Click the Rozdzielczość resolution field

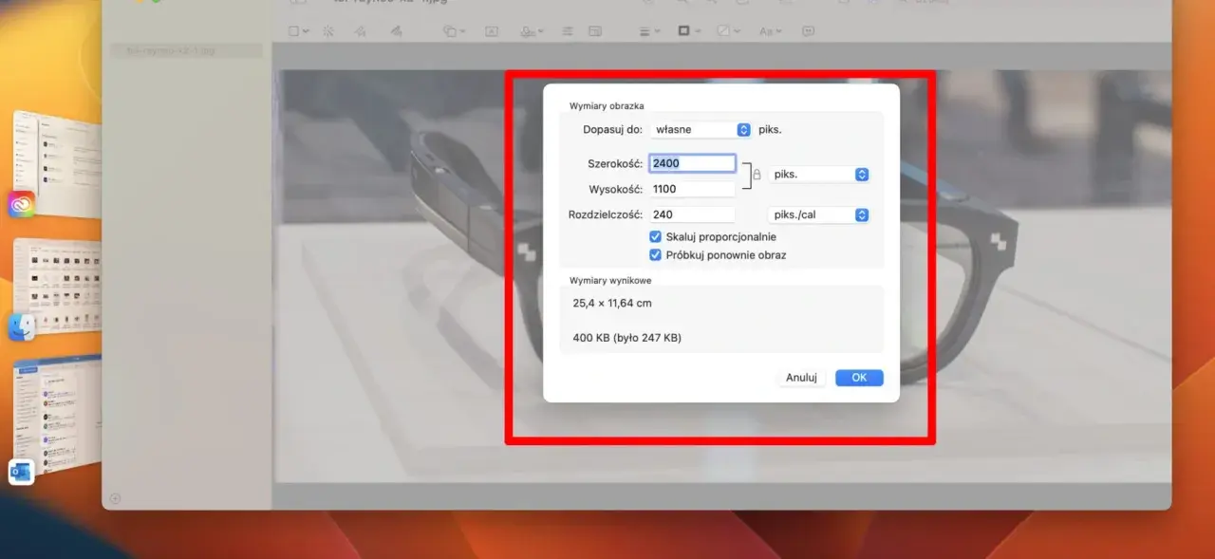[692, 214]
